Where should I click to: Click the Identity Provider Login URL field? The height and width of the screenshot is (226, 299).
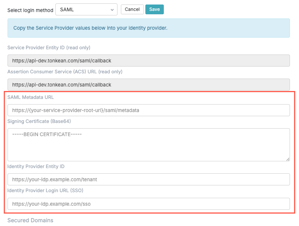point(148,204)
